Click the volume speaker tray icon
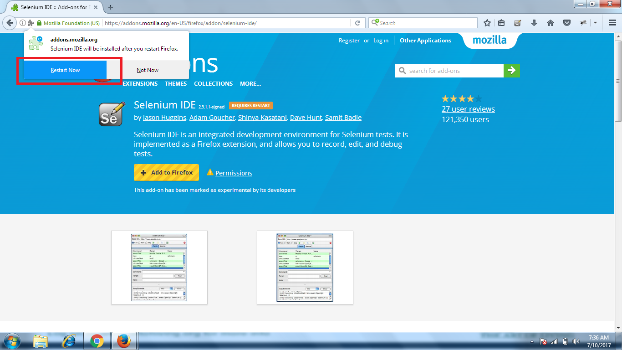This screenshot has width=622, height=350. click(x=576, y=341)
